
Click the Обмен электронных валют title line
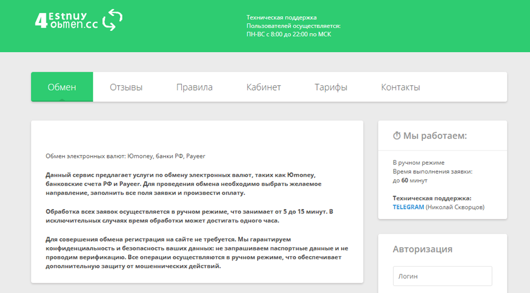click(125, 156)
